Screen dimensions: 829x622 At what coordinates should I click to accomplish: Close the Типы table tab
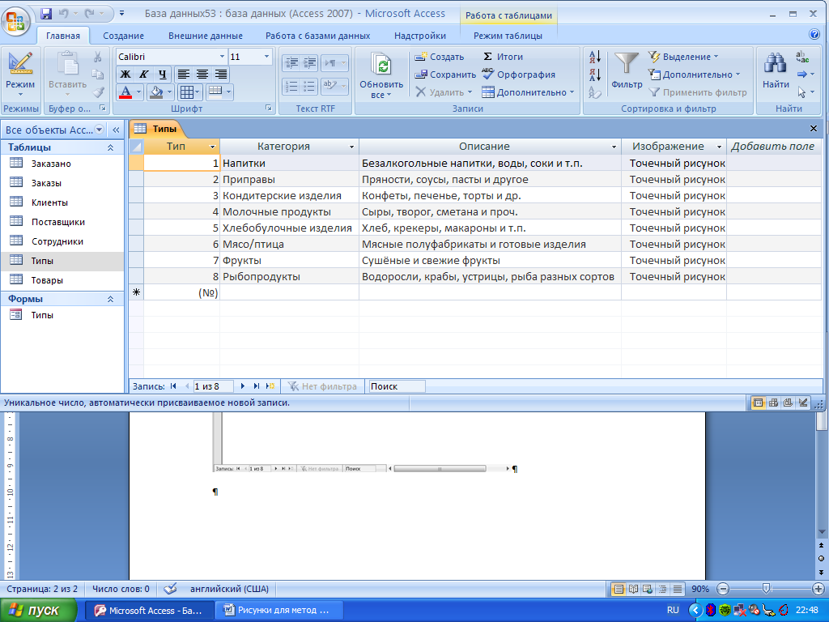(813, 129)
